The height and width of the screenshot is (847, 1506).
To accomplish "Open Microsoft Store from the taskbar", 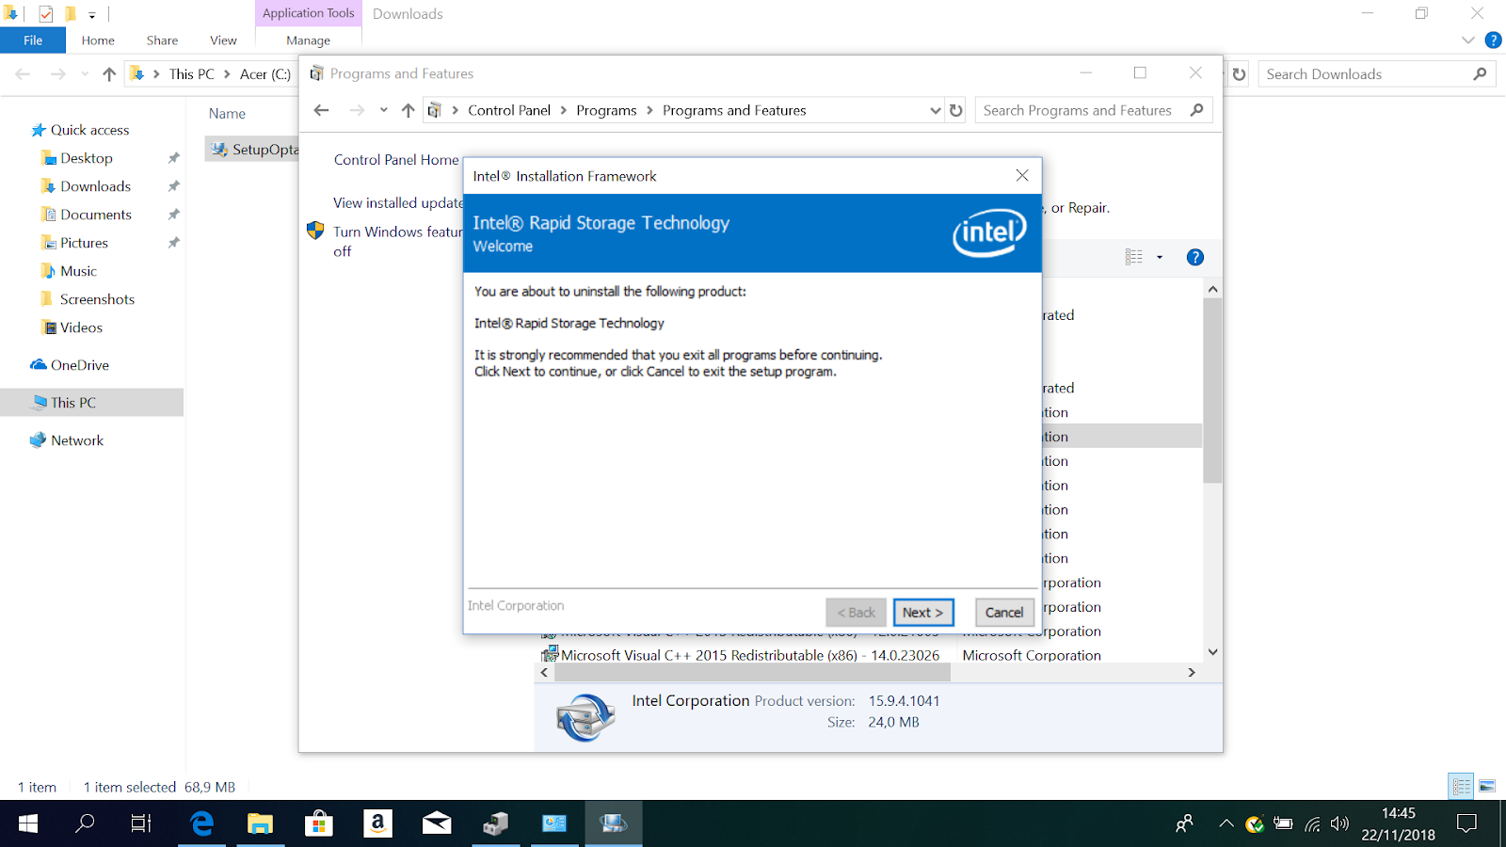I will pyautogui.click(x=319, y=823).
